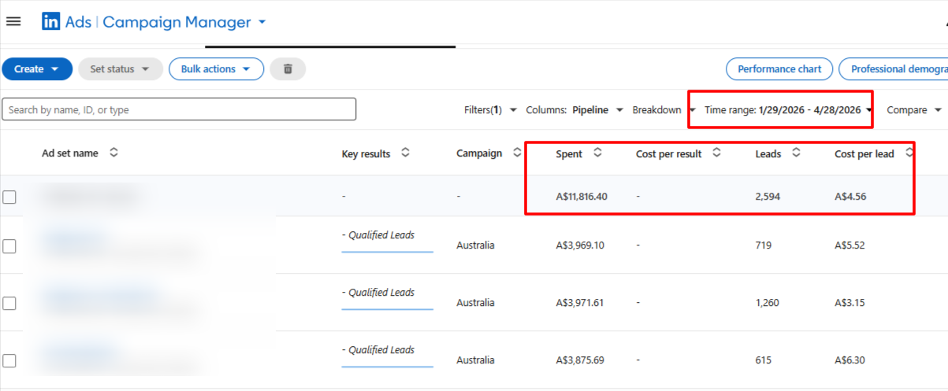The height and width of the screenshot is (391, 948).
Task: Click the Spent column header label
Action: (x=569, y=153)
